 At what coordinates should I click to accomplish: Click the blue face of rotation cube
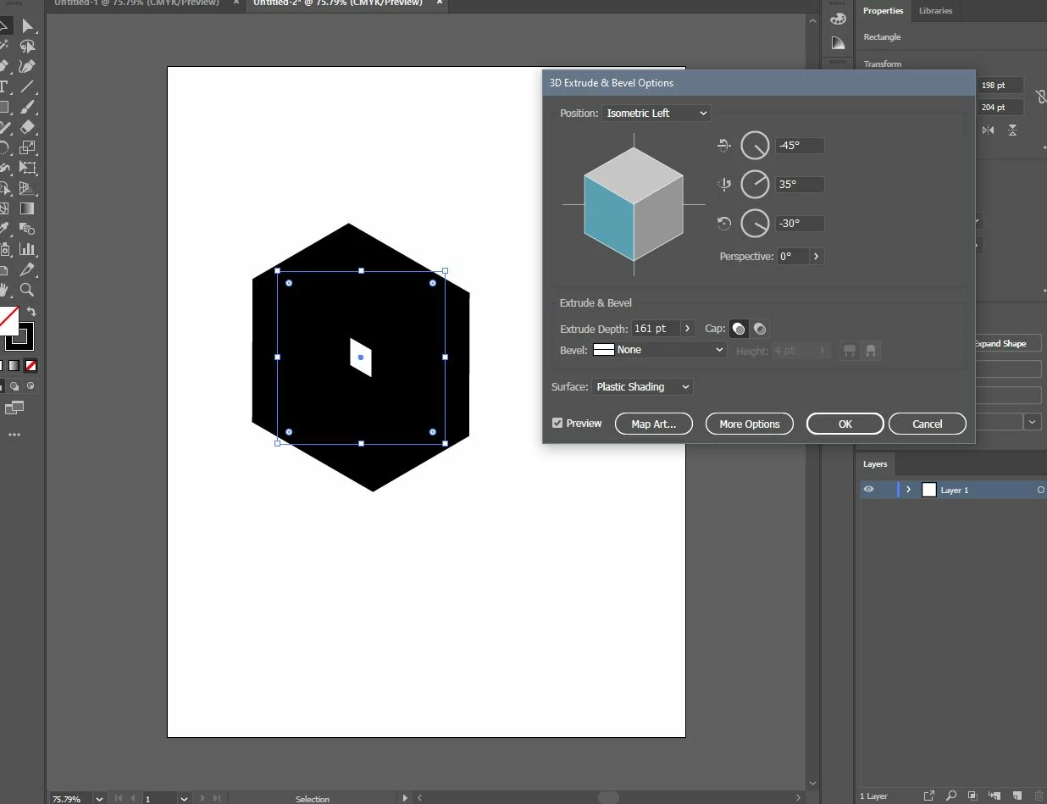pos(609,218)
